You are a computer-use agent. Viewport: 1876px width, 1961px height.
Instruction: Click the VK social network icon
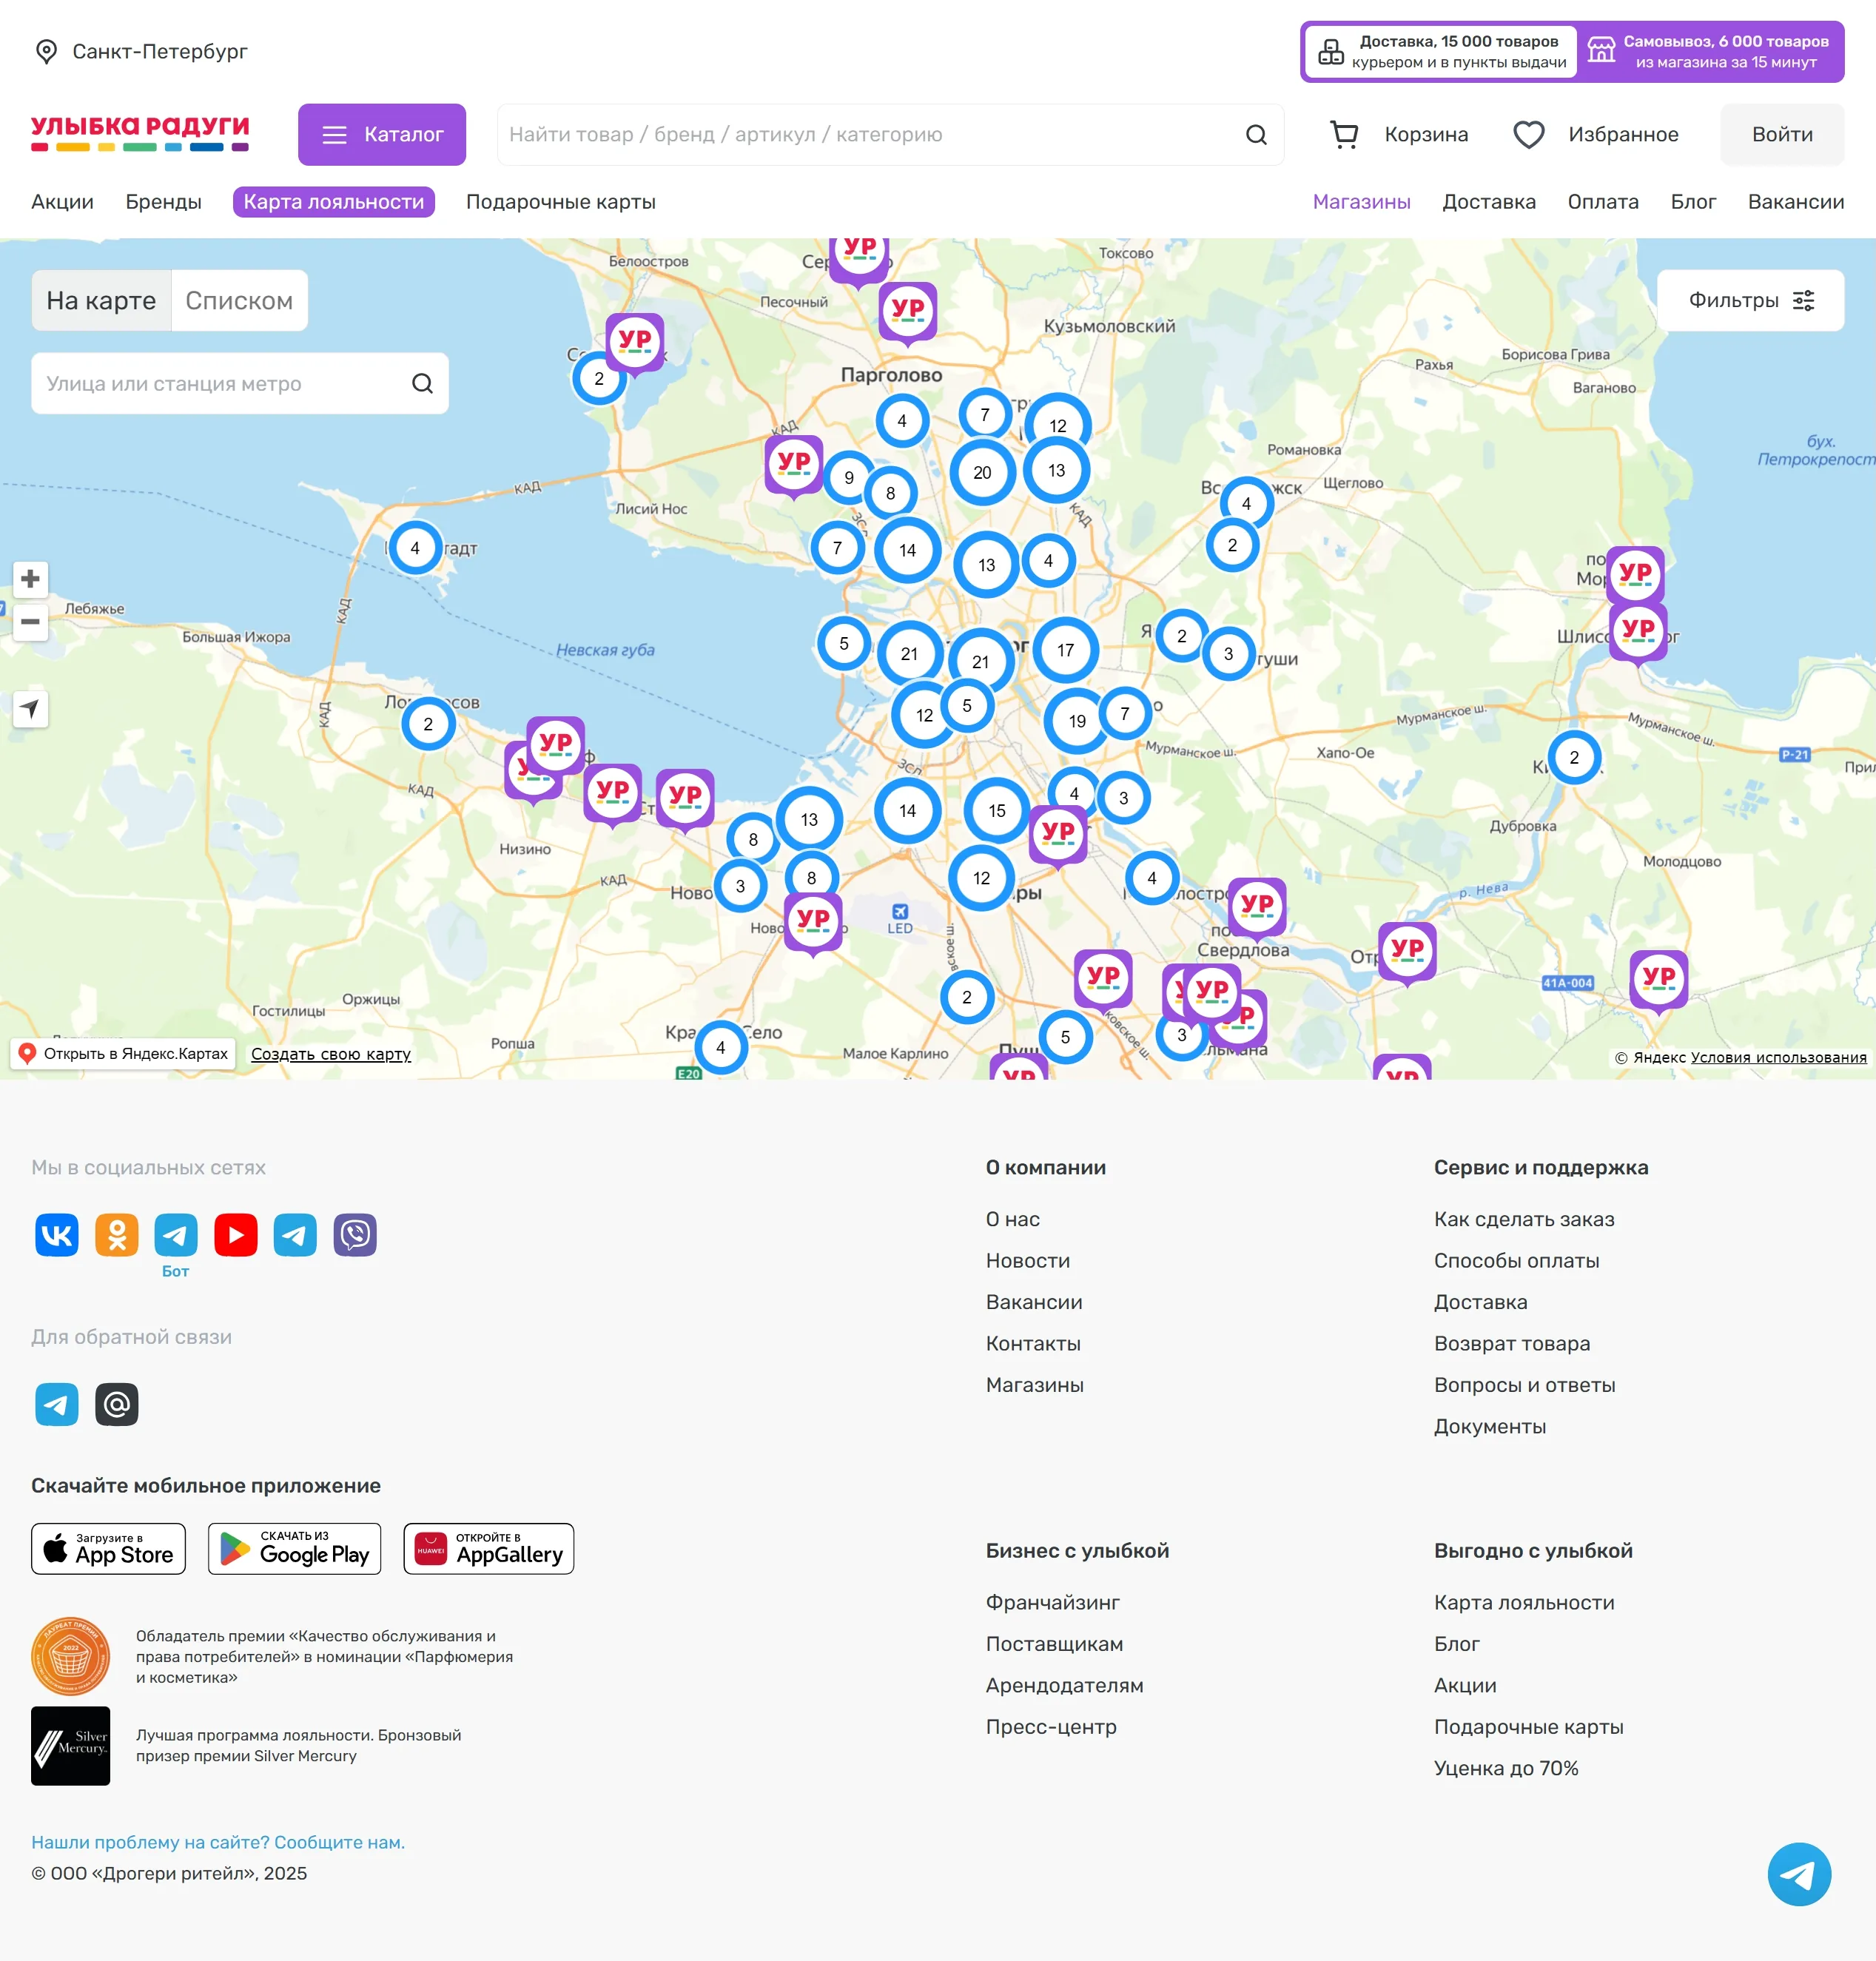pyautogui.click(x=56, y=1235)
